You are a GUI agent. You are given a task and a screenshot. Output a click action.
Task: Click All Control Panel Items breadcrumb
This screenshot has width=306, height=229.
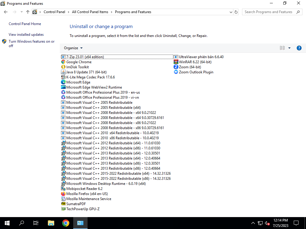[90, 12]
